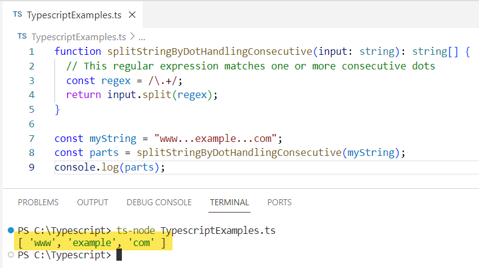This screenshot has height=268, width=479.
Task: Click line number 1 in the gutter
Action: 32,52
